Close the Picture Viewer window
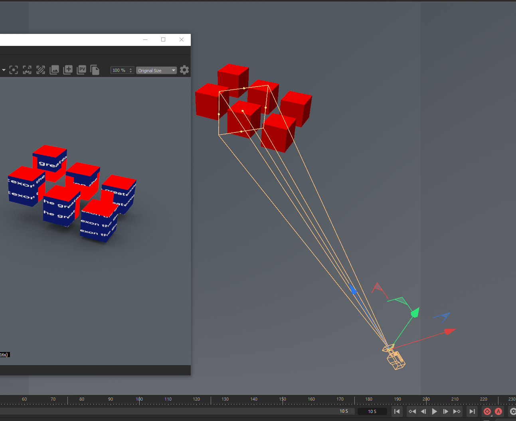Image resolution: width=516 pixels, height=421 pixels. [182, 40]
